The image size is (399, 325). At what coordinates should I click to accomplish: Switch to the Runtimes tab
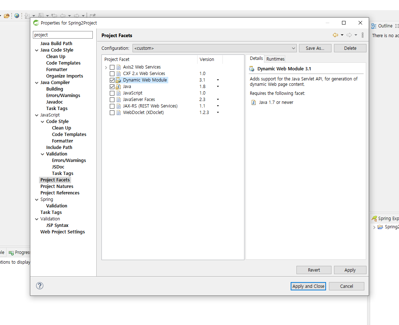[276, 59]
